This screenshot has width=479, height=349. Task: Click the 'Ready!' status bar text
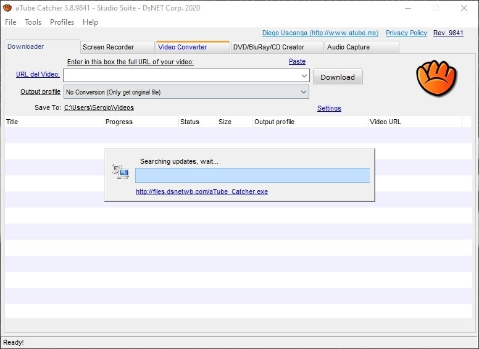coord(14,342)
